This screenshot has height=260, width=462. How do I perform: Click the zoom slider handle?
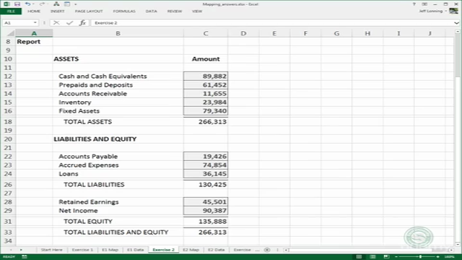coord(420,257)
